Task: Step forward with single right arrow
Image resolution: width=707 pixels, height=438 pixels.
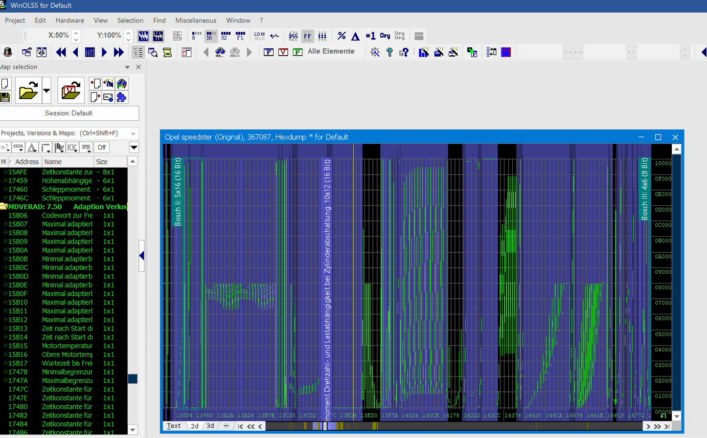Action: point(104,52)
